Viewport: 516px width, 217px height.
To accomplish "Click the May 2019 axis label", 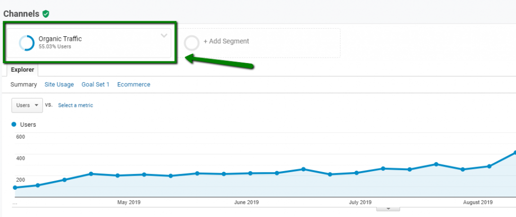I will click(128, 202).
